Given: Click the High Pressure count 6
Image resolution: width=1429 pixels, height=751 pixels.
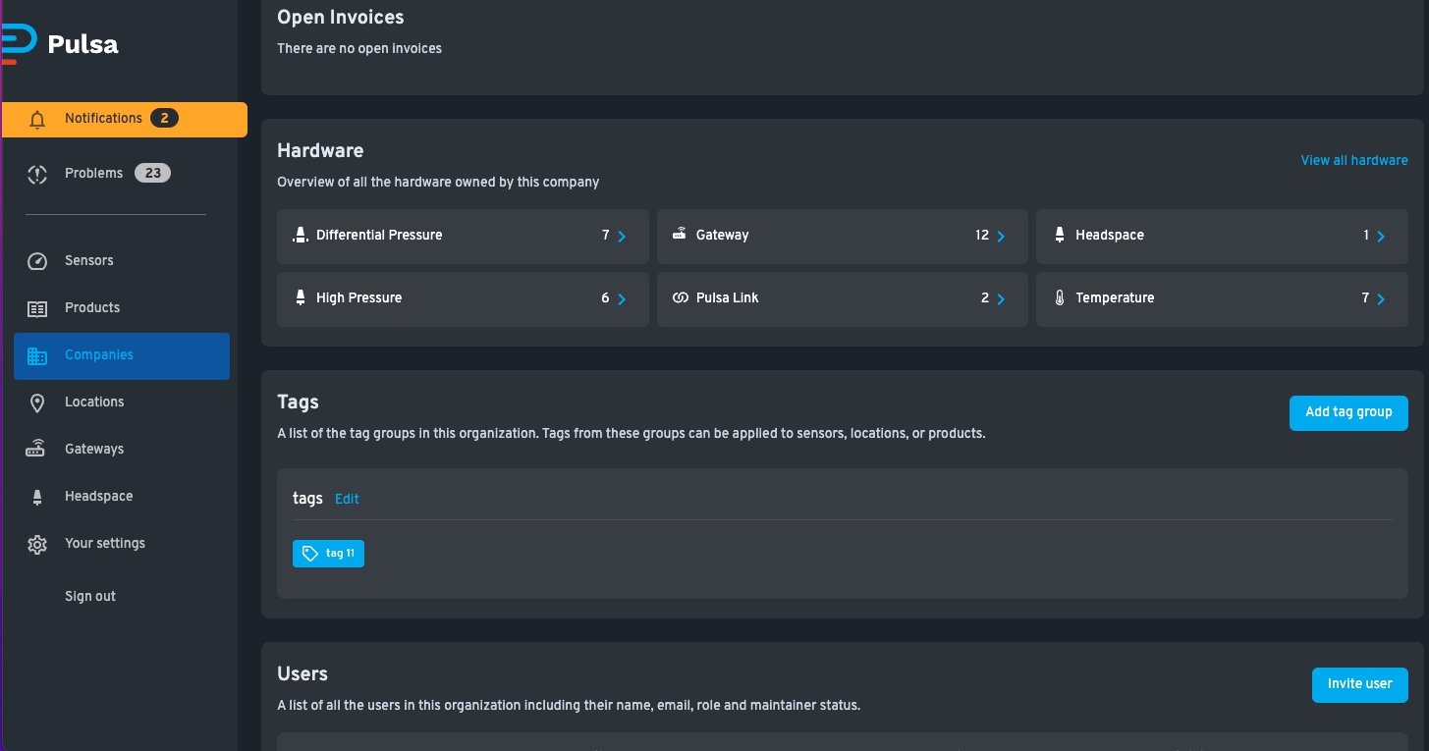Looking at the screenshot, I should click(605, 297).
